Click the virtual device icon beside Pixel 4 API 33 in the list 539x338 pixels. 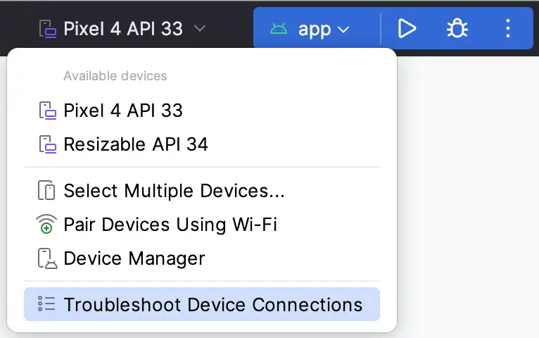pos(48,111)
